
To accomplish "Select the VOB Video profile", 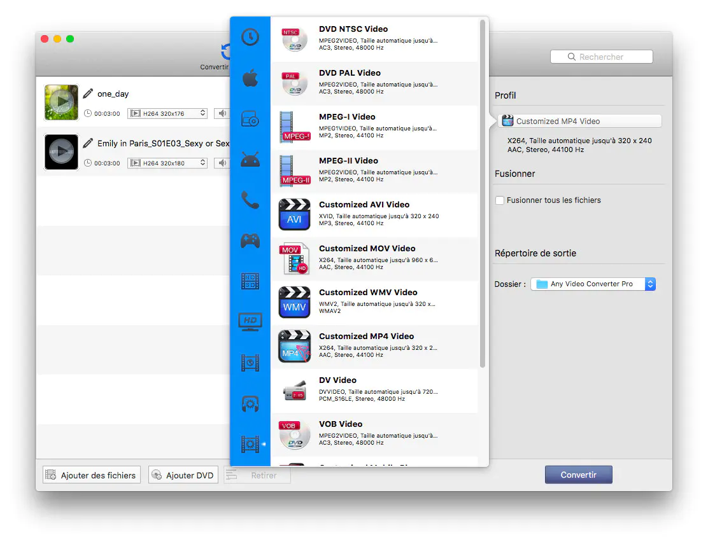I will point(374,434).
